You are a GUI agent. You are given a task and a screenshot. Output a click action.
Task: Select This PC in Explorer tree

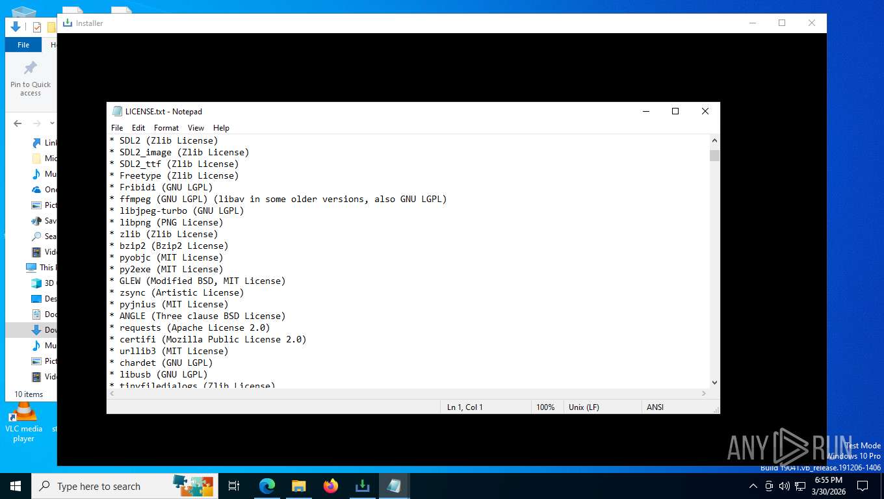pos(40,268)
